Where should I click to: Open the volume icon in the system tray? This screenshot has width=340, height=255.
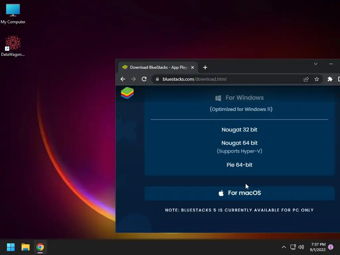pos(301,247)
